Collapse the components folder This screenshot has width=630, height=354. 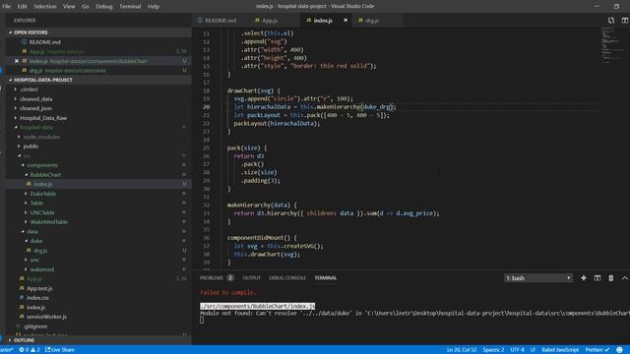(x=41, y=165)
